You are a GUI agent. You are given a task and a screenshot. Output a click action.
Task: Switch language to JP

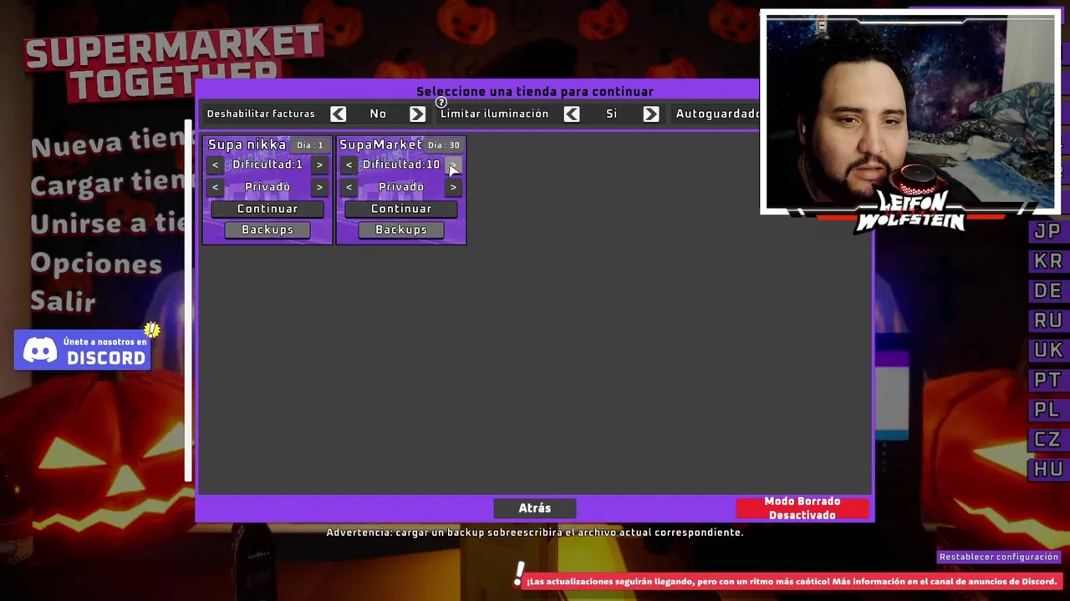click(1047, 231)
